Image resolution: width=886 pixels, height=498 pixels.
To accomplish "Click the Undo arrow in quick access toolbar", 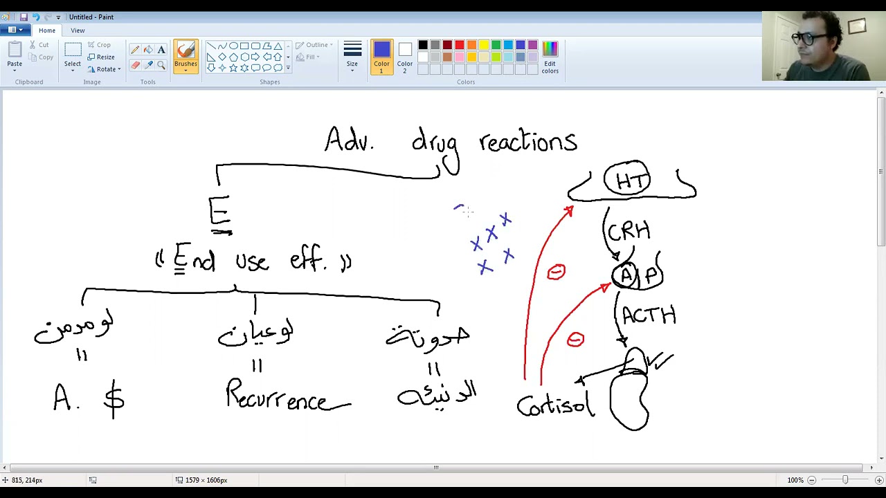I will tap(36, 17).
